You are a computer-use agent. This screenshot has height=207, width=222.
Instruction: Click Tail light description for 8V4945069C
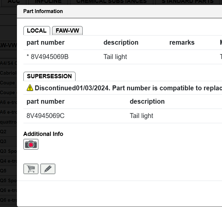[x=142, y=116]
